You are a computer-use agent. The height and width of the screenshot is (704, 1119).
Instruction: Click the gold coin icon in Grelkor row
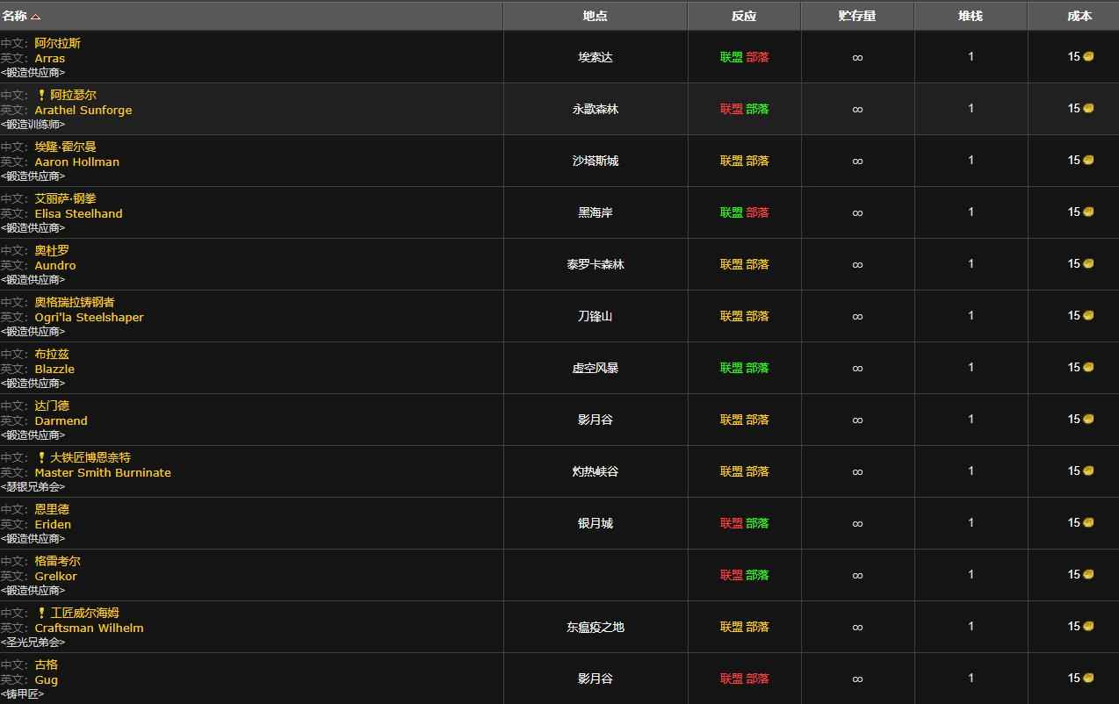tap(1088, 574)
